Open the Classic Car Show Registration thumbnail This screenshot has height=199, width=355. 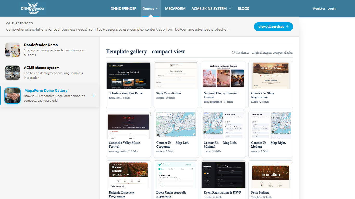coord(271,76)
